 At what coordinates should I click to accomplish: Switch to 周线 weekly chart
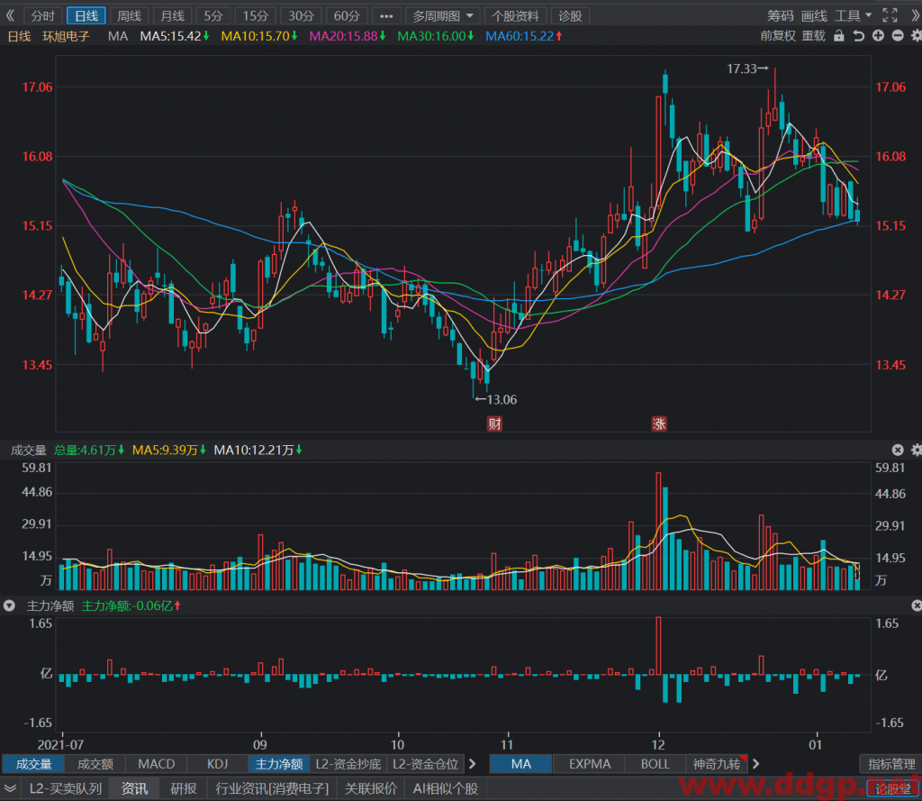pos(129,16)
